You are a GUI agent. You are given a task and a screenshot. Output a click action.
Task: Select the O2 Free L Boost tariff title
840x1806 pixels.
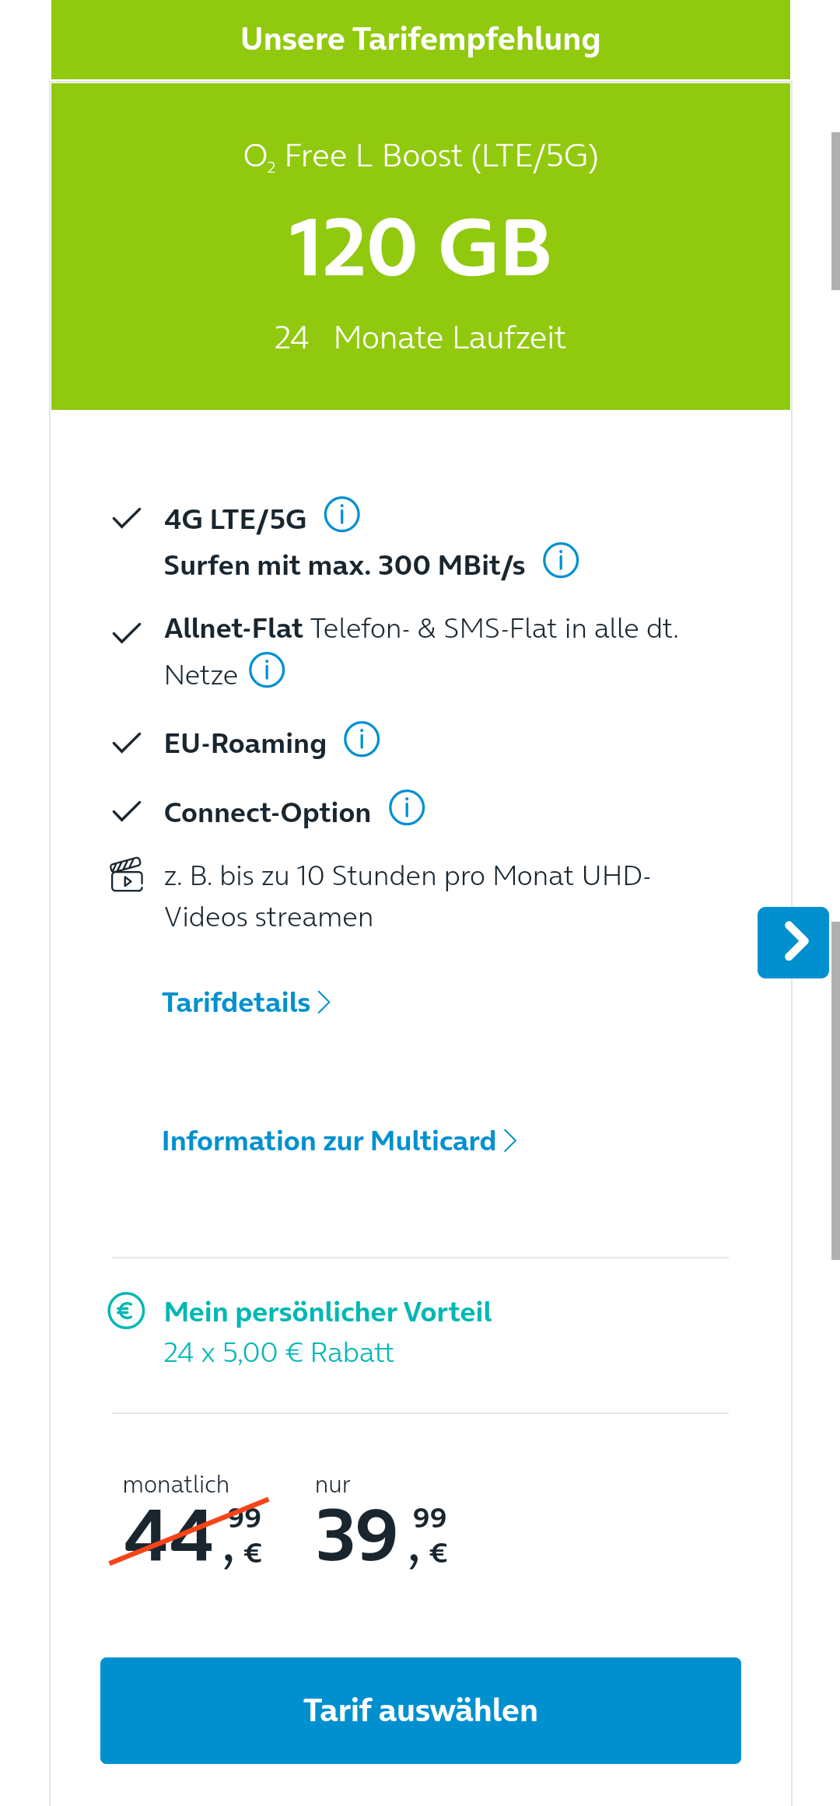tap(421, 157)
